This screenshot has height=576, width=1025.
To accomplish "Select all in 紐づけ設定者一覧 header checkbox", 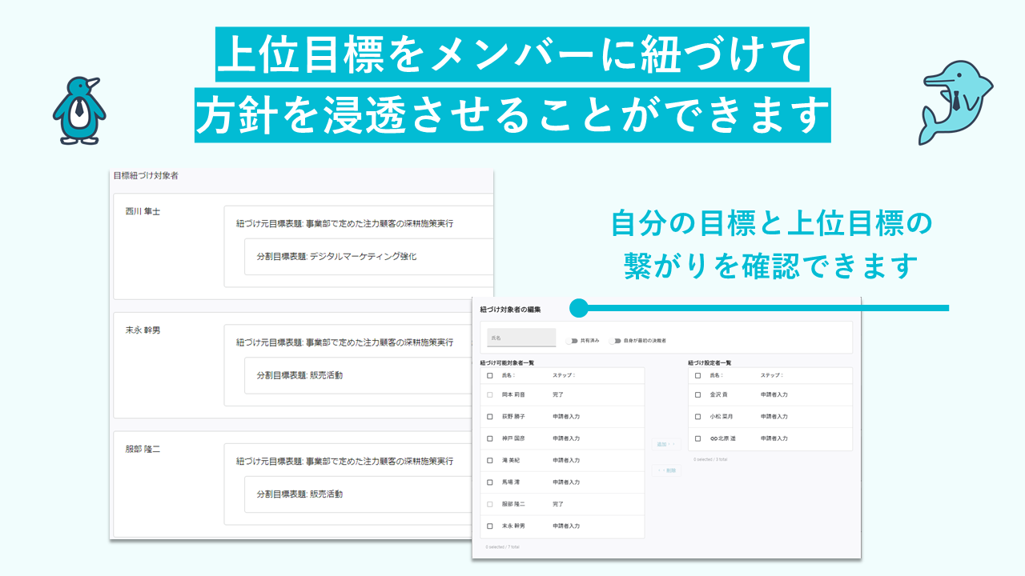I will (x=697, y=375).
